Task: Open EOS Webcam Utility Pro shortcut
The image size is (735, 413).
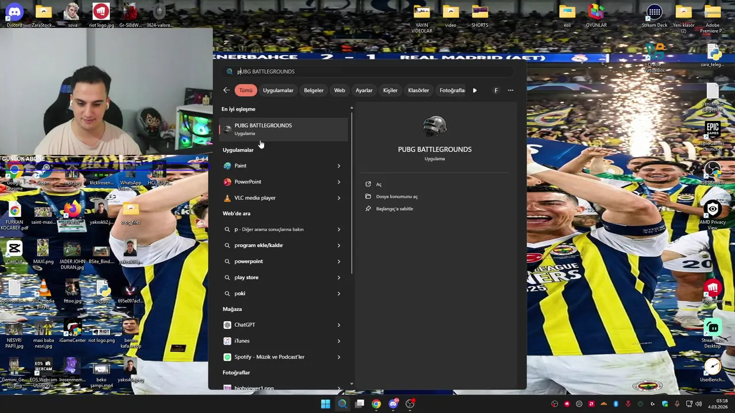Action: pos(43,373)
